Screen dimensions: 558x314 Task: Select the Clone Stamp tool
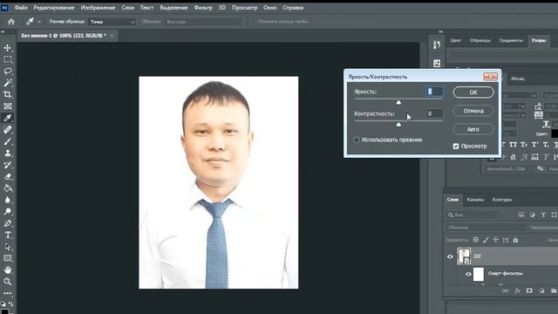coord(8,154)
